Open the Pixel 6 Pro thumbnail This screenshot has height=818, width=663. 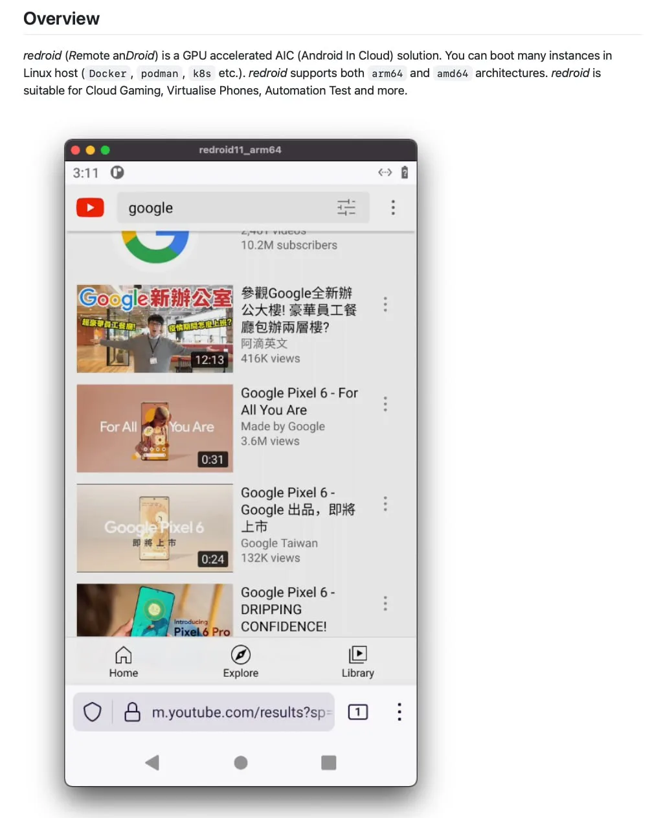(x=155, y=610)
